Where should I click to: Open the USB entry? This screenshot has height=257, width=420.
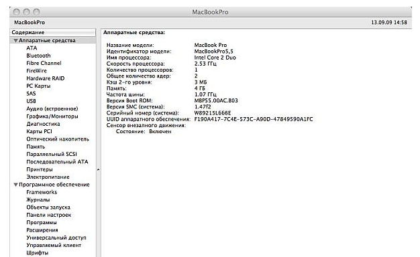31,101
